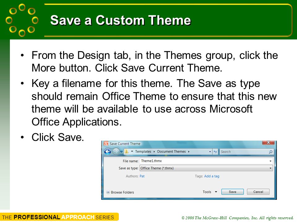Click the Forward arrow in the Save dialog
Screen dimensions: 297x222
tap(116, 151)
